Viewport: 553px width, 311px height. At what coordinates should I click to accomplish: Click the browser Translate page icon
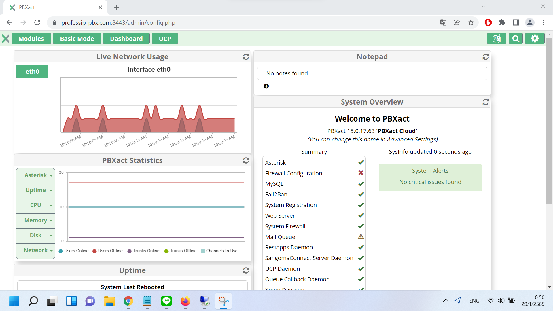coord(443,22)
